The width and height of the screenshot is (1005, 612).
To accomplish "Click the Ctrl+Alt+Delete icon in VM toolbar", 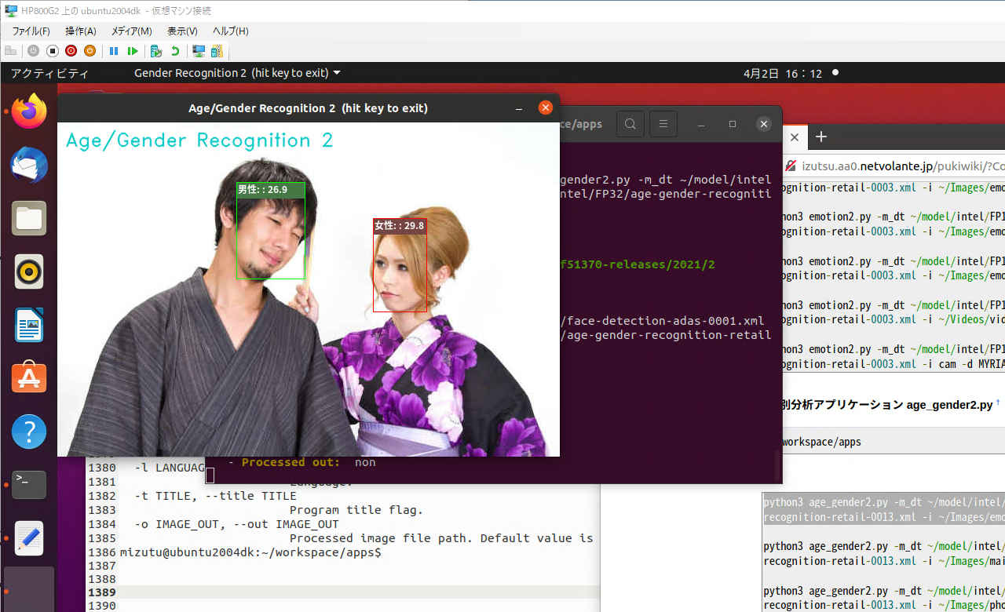I will pyautogui.click(x=11, y=51).
